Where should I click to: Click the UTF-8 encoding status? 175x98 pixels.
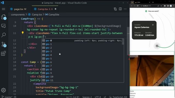click(98, 97)
